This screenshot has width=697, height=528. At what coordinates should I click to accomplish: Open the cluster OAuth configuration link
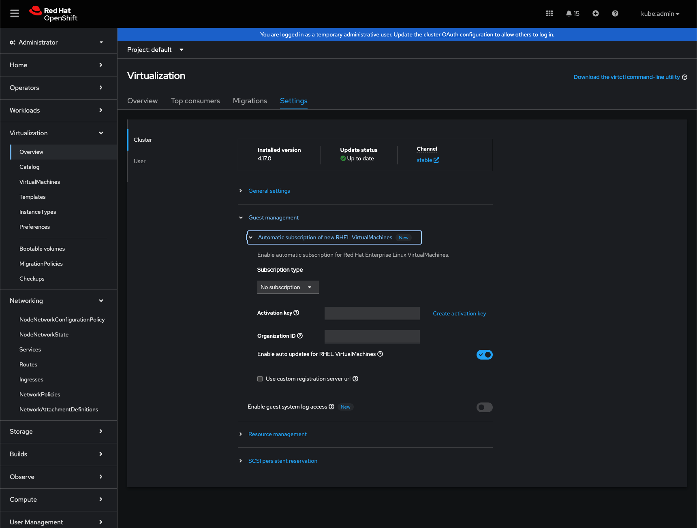pos(458,34)
